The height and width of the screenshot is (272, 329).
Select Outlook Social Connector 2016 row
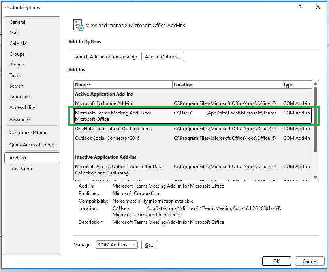(193, 138)
